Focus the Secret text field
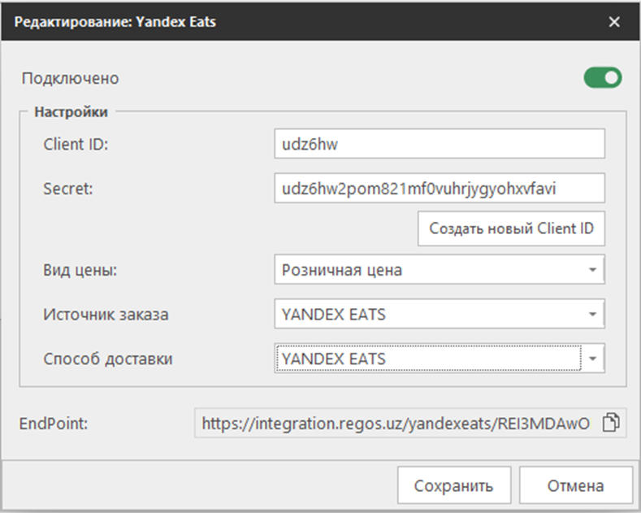Screen dimensions: 641x513 click(x=439, y=188)
